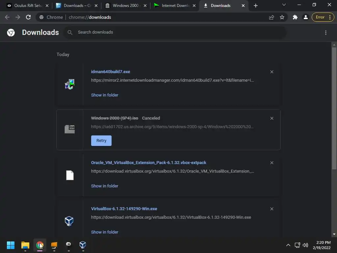Remove the Extension Pack from list
The width and height of the screenshot is (337, 253).
(272, 163)
